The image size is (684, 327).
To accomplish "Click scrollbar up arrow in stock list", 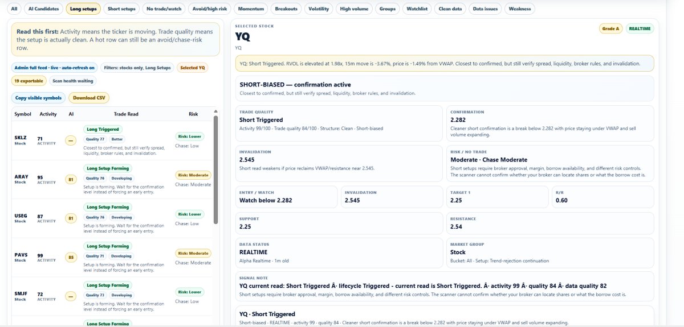I will [215, 111].
